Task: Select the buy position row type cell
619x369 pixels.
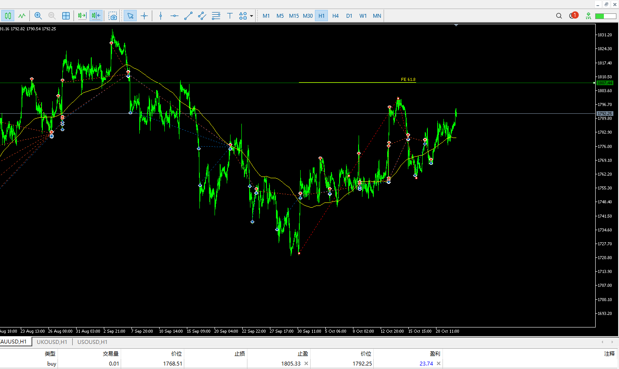Action: 52,364
